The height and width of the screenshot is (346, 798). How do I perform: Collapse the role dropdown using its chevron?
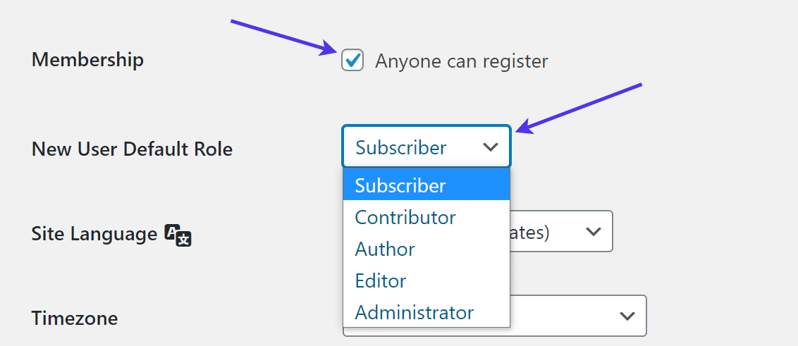[491, 148]
